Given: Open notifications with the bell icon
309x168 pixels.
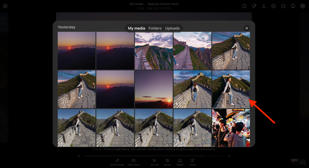Looking at the screenshot, I should click(x=293, y=6).
